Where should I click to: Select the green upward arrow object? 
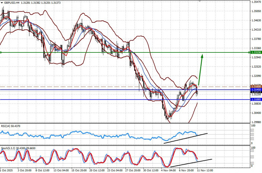pos(201,70)
